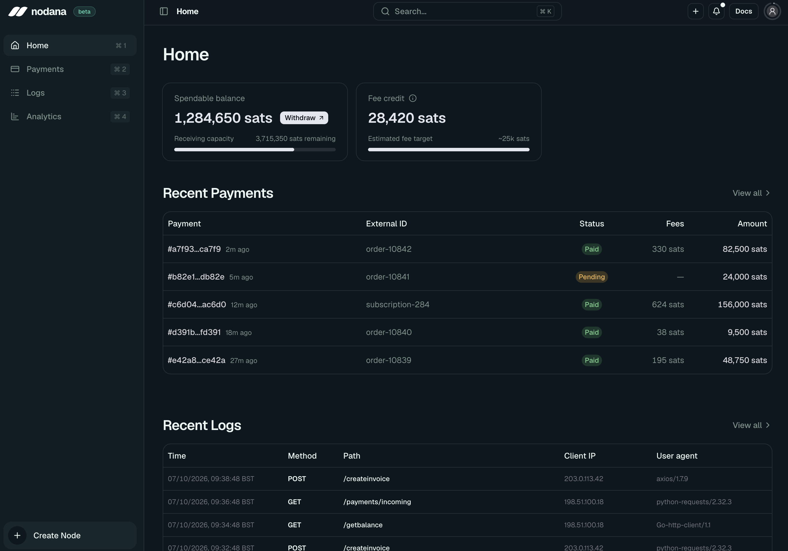
Task: Click the /payments/incoming log path
Action: click(x=377, y=502)
